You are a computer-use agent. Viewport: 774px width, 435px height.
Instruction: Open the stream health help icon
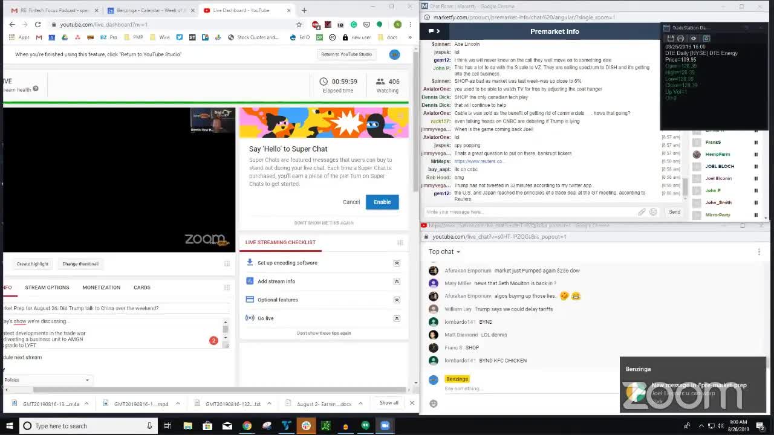[x=36, y=89]
